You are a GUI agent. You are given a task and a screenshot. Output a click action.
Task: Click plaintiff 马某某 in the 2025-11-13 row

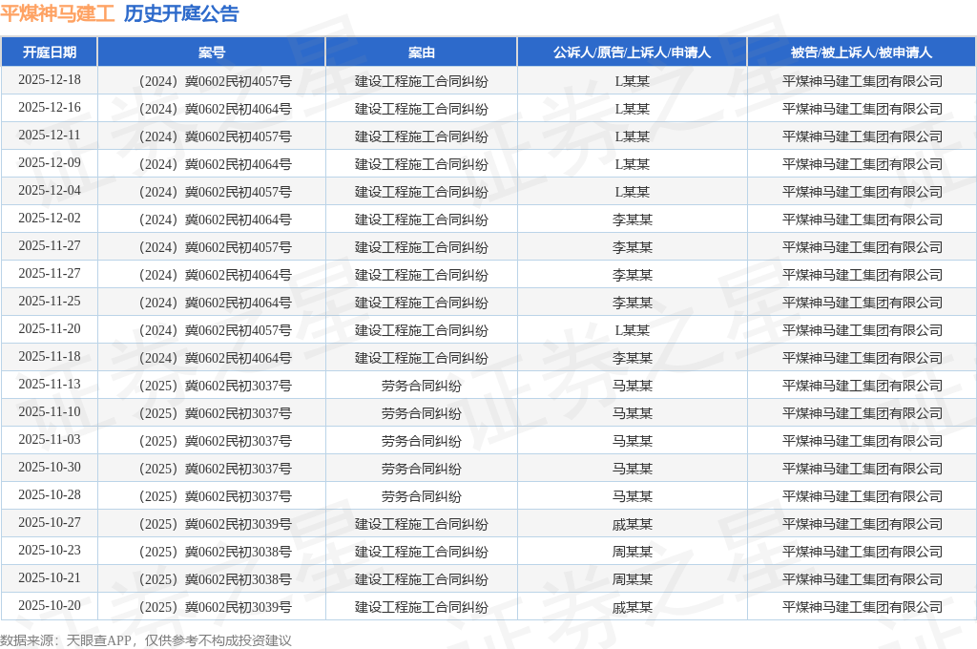point(632,386)
